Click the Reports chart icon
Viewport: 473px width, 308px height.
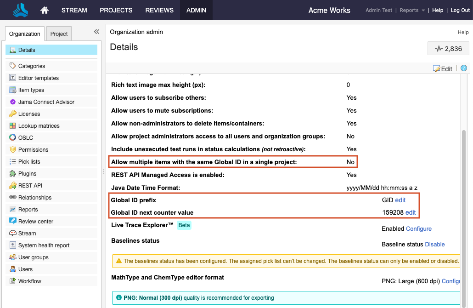point(13,209)
